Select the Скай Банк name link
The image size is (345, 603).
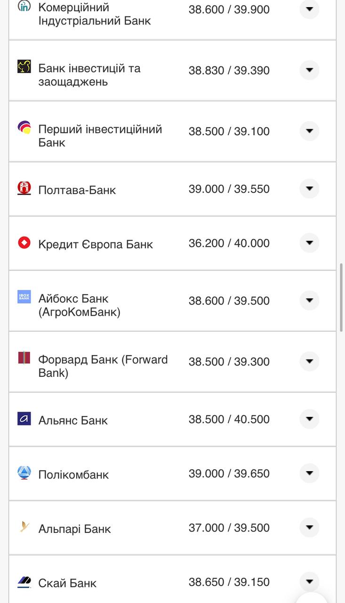[67, 583]
